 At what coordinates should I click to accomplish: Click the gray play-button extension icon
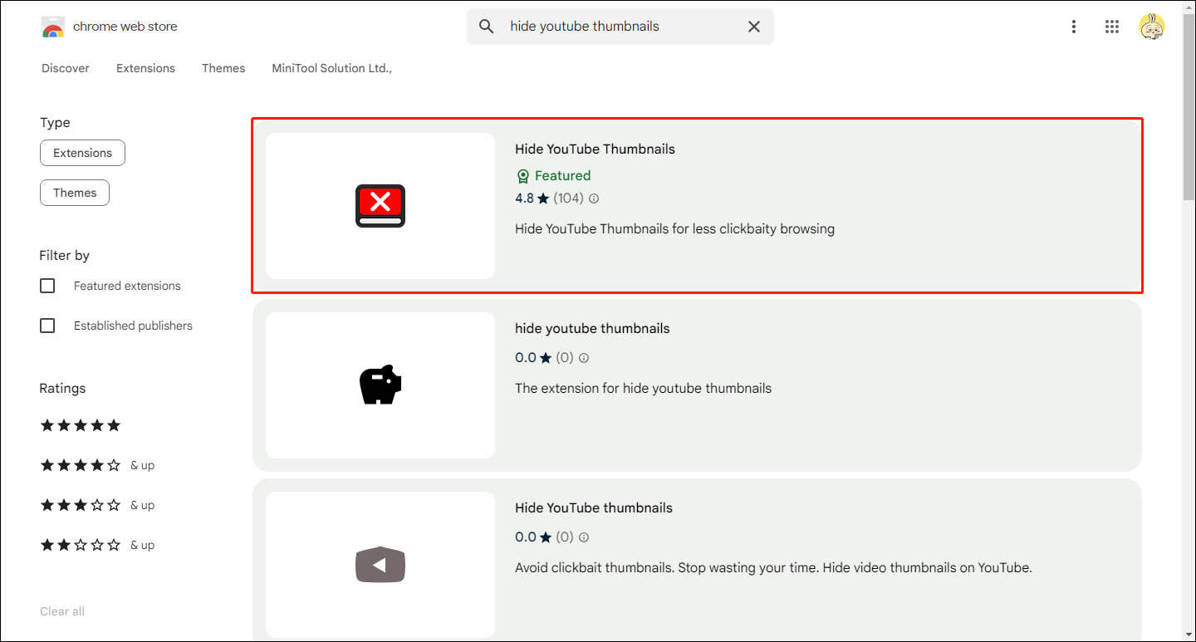coord(380,565)
